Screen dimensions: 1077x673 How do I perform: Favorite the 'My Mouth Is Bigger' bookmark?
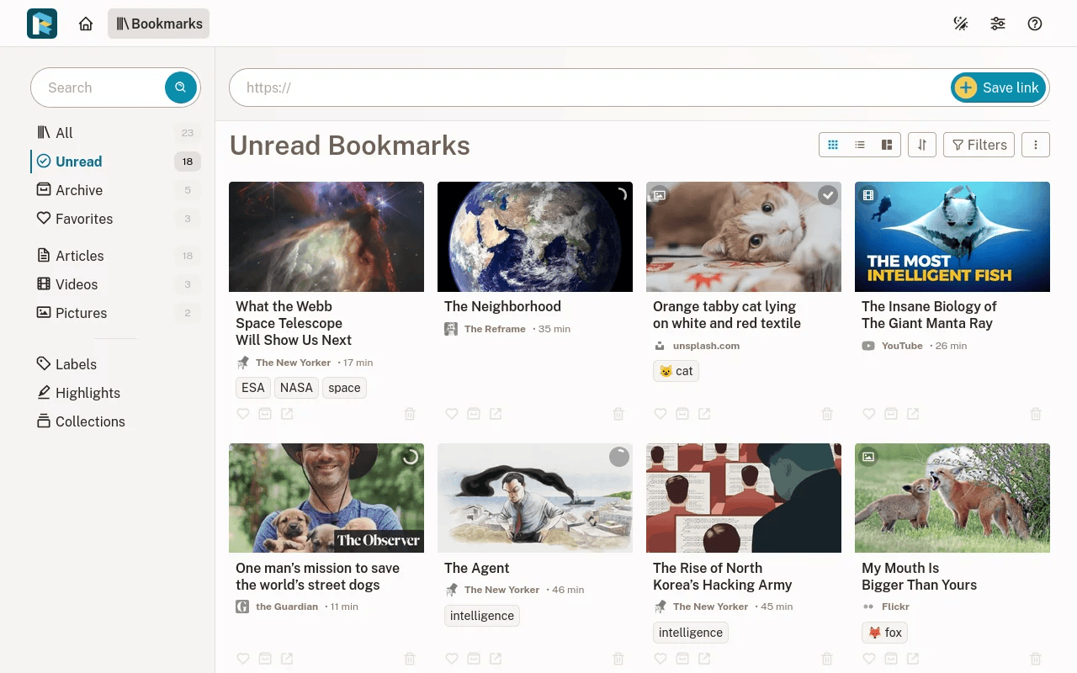(869, 659)
